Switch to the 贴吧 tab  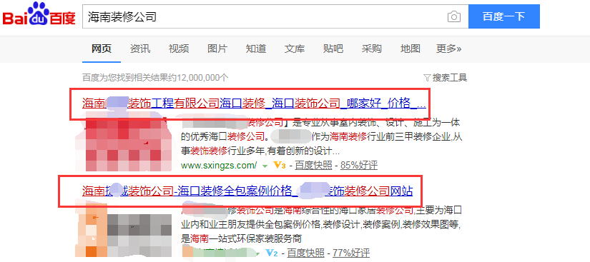click(x=333, y=49)
